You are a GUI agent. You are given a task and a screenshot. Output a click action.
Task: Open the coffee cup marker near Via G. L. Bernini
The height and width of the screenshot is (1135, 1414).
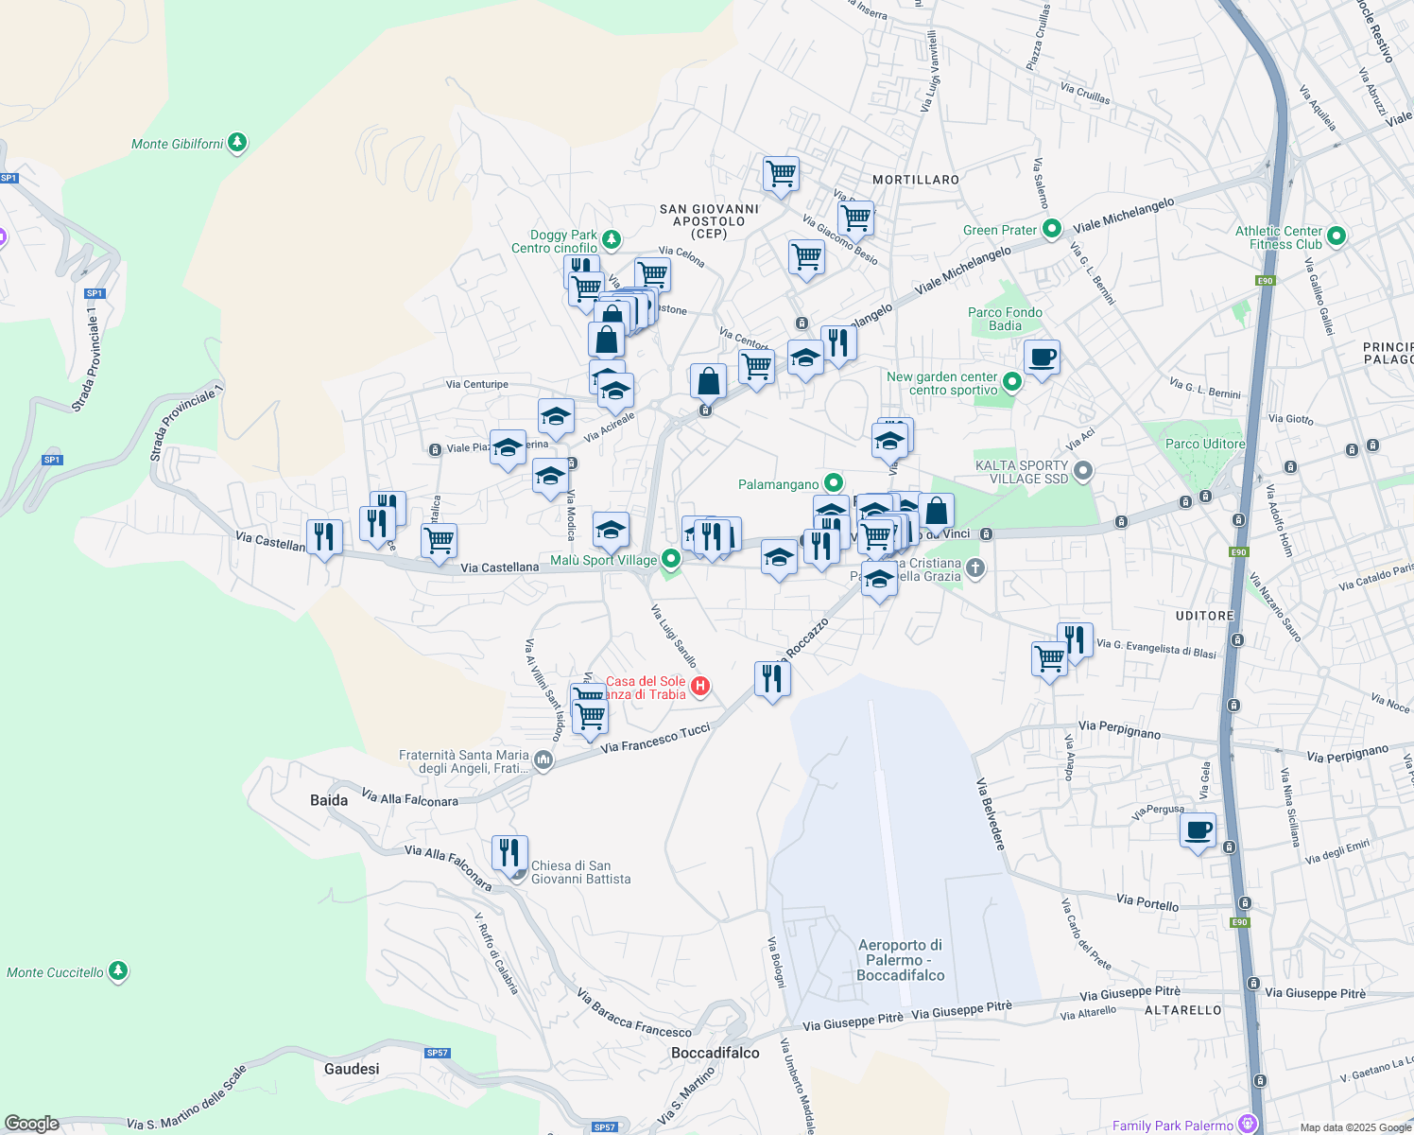1041,358
